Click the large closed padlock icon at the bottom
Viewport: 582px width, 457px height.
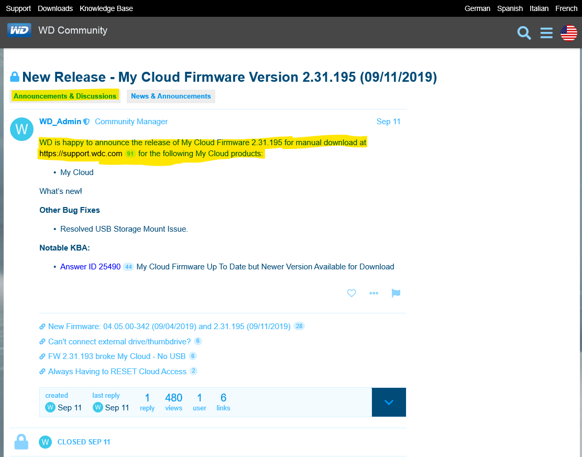[x=21, y=442]
